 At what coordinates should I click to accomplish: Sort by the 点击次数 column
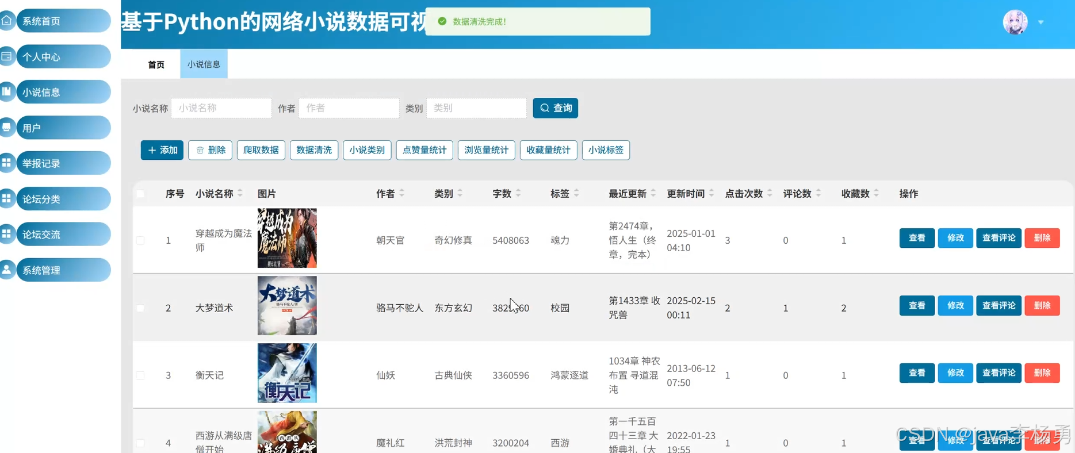[x=769, y=194]
